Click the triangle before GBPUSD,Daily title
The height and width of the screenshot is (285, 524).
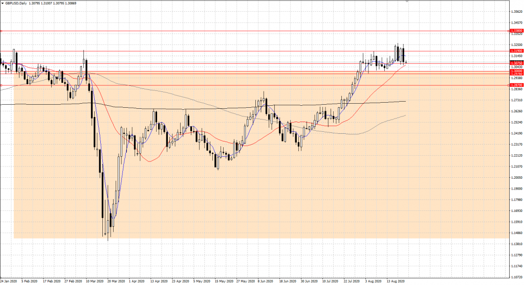[3, 3]
